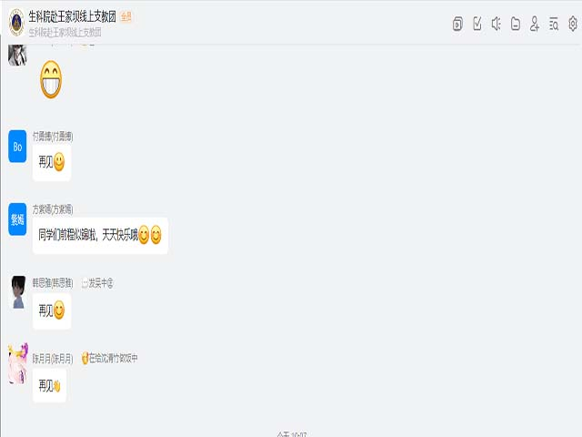Add a member to the group
Screen dimensions: 582x437
[x=535, y=24]
